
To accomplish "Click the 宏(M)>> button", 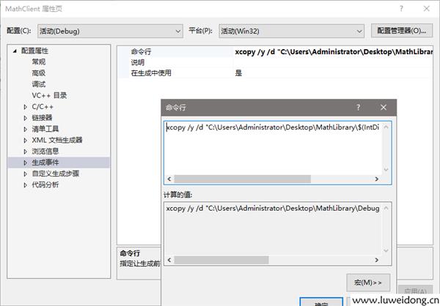I will coord(368,283).
